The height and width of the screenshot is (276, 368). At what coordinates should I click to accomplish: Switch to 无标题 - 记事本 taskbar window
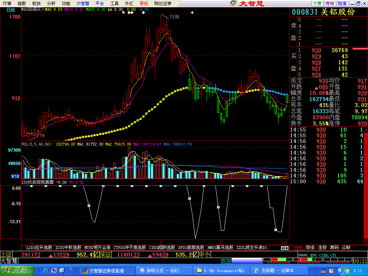[279, 271]
